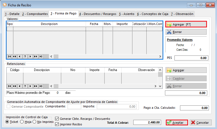Confirm the receipt with Aceptar

tap(177, 122)
